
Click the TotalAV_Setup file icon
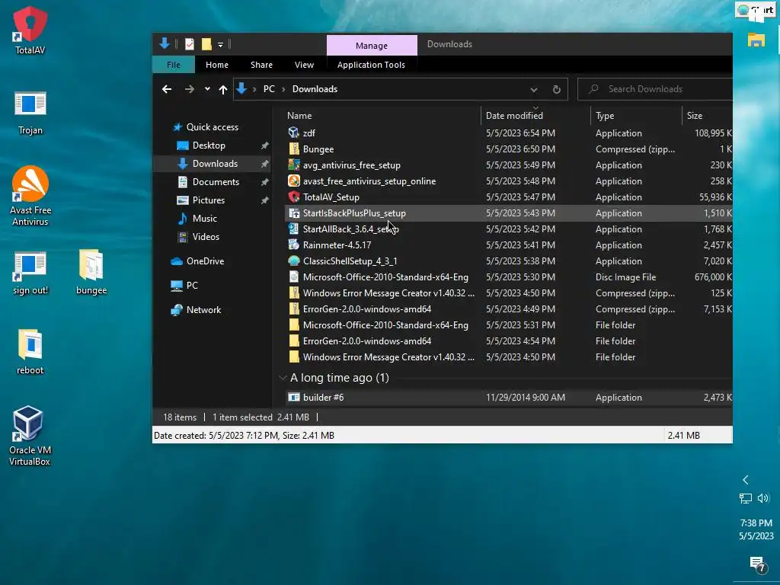point(293,197)
